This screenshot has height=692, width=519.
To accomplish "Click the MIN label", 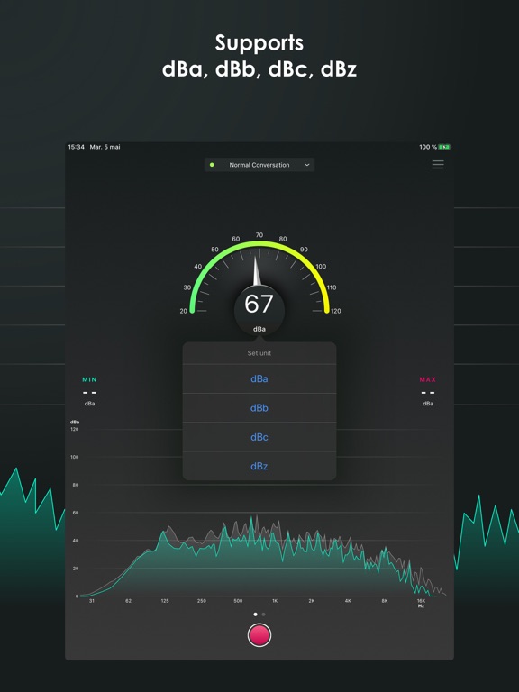I will click(x=89, y=379).
